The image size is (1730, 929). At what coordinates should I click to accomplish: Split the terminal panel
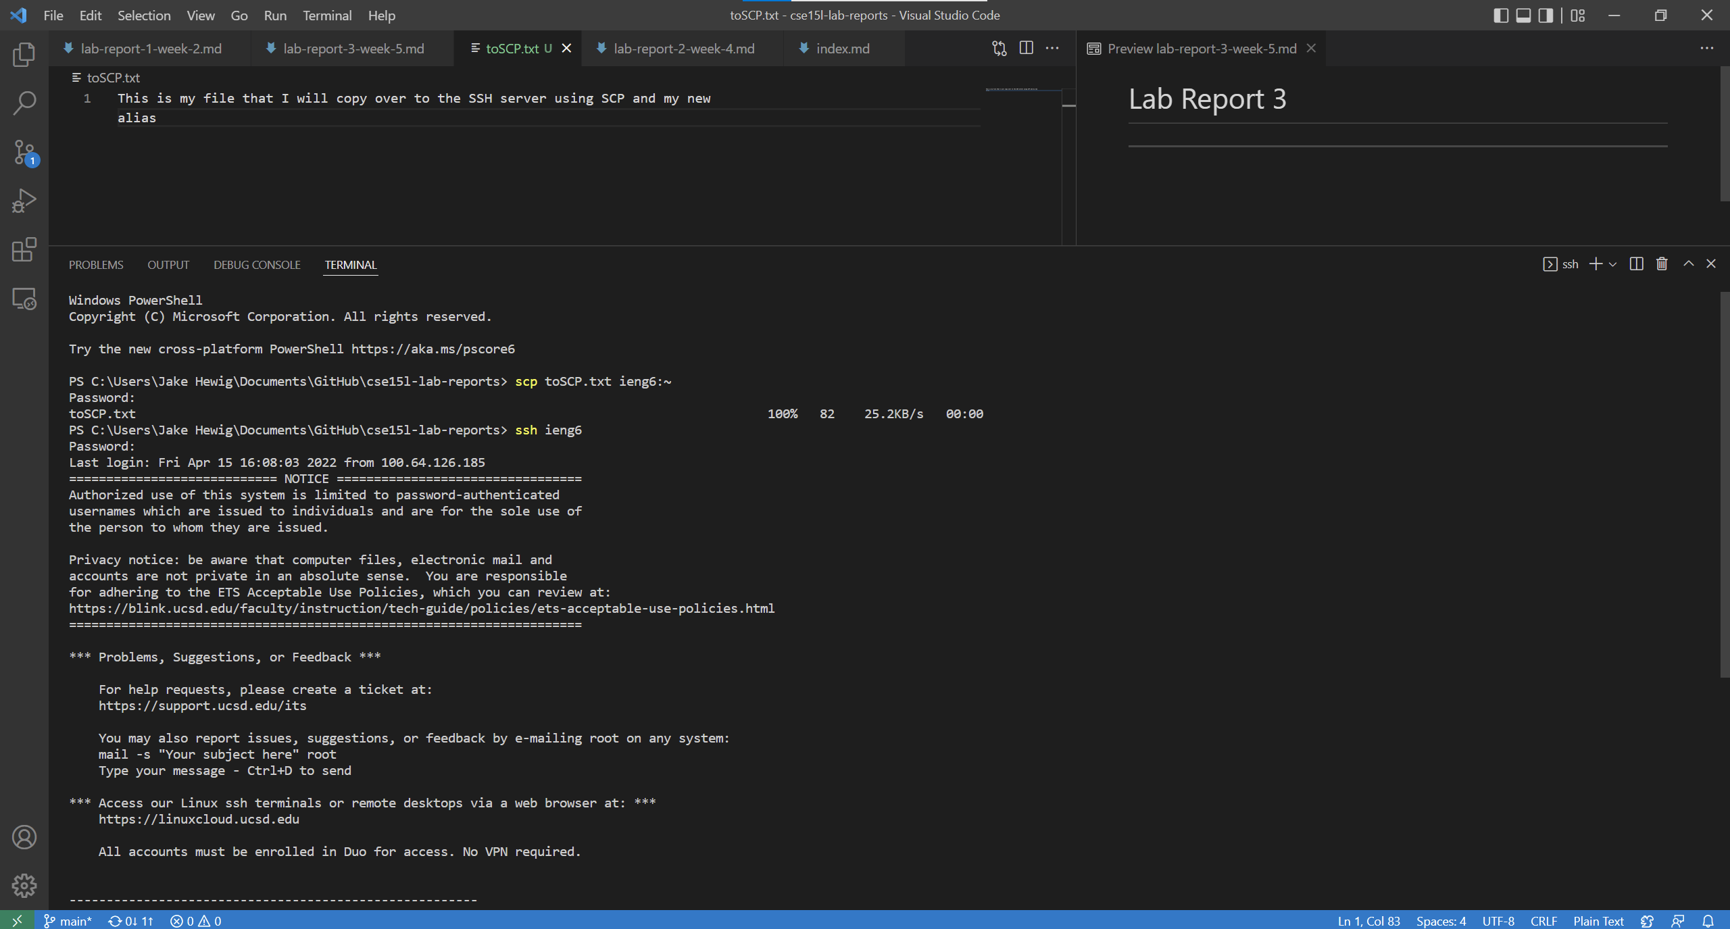point(1636,264)
